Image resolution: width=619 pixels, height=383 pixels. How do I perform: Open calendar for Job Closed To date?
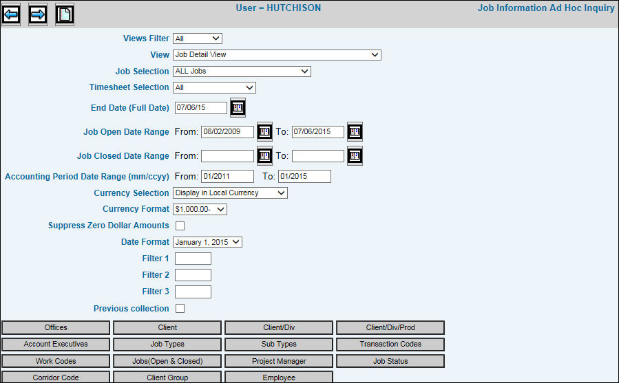(x=355, y=156)
